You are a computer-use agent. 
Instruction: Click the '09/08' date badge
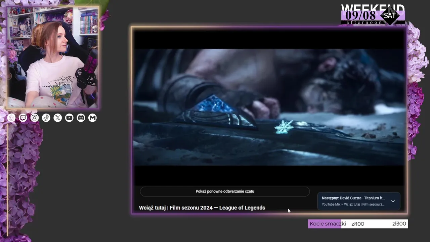(360, 15)
